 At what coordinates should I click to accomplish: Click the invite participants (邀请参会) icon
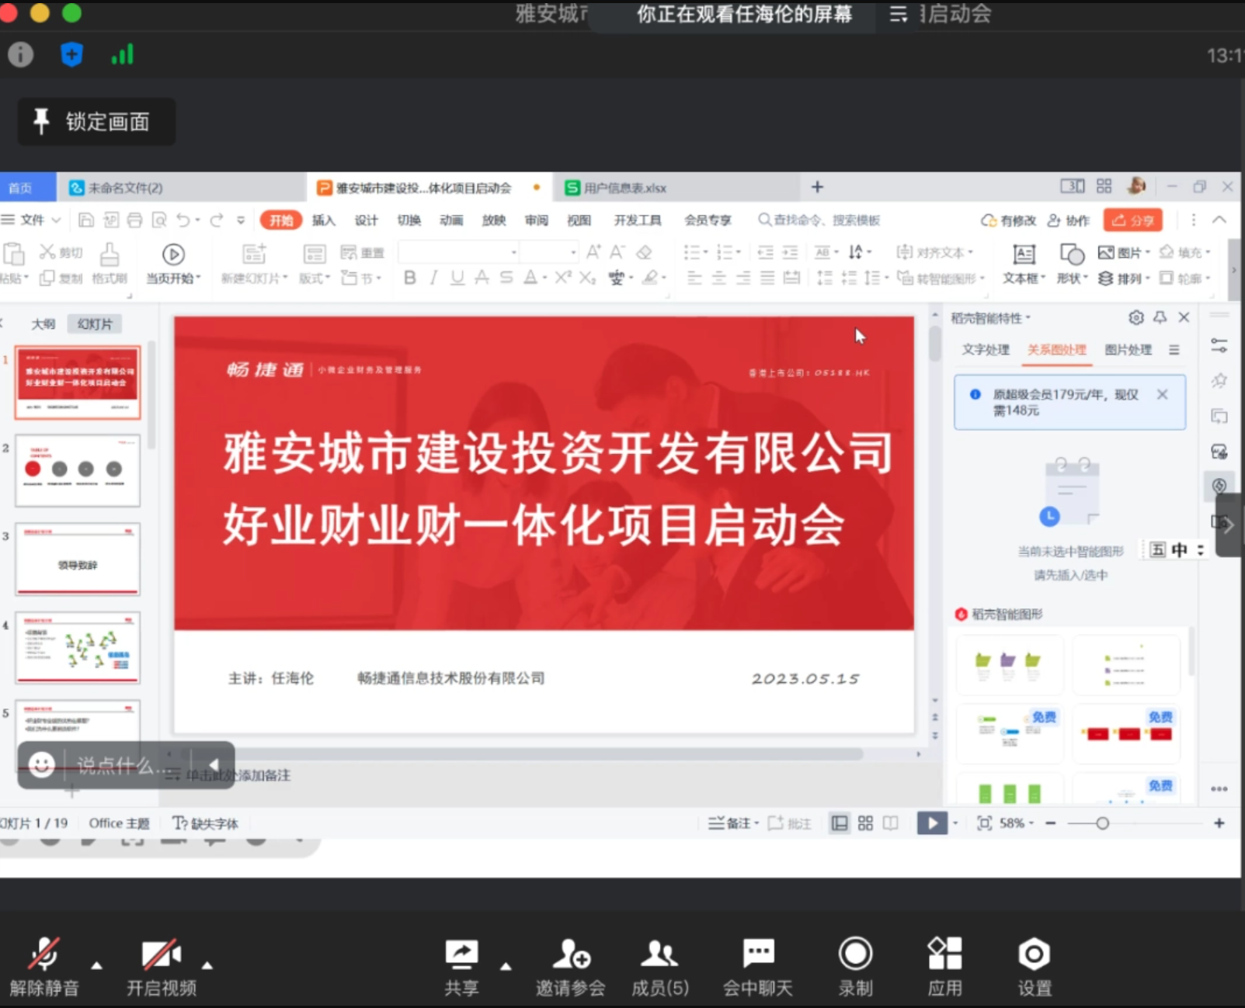(571, 954)
